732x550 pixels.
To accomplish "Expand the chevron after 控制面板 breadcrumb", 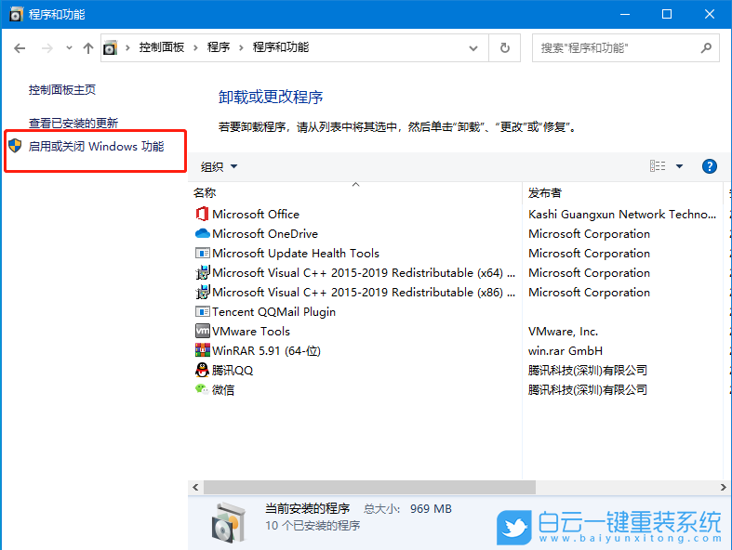I will [195, 47].
